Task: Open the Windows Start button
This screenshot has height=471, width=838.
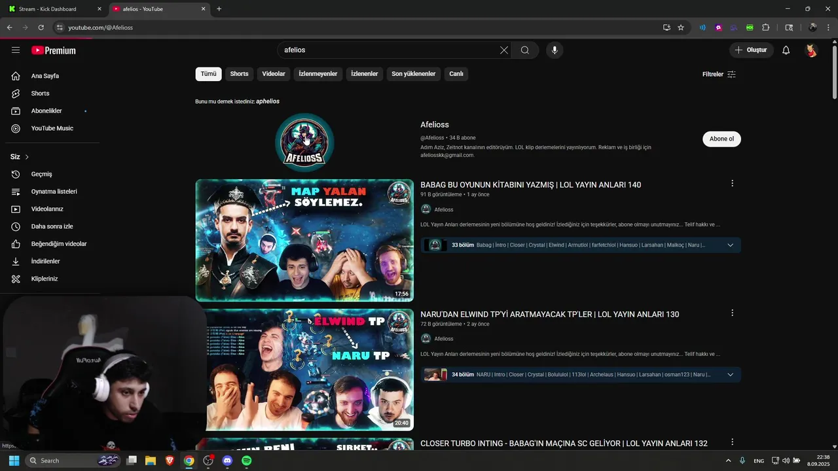Action: coord(14,461)
